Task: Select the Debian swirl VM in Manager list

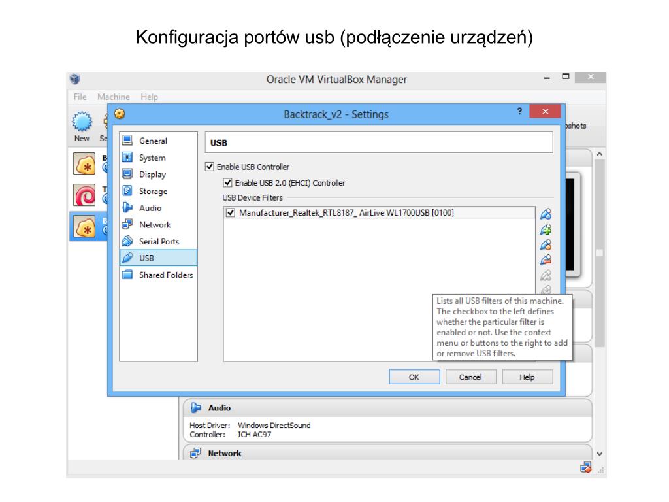Action: (84, 195)
